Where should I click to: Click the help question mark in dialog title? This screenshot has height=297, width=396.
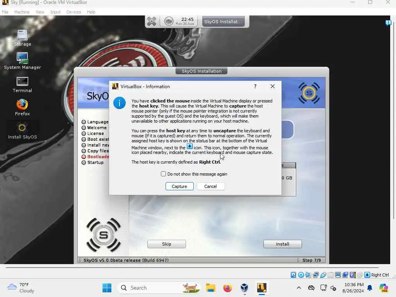tap(255, 86)
